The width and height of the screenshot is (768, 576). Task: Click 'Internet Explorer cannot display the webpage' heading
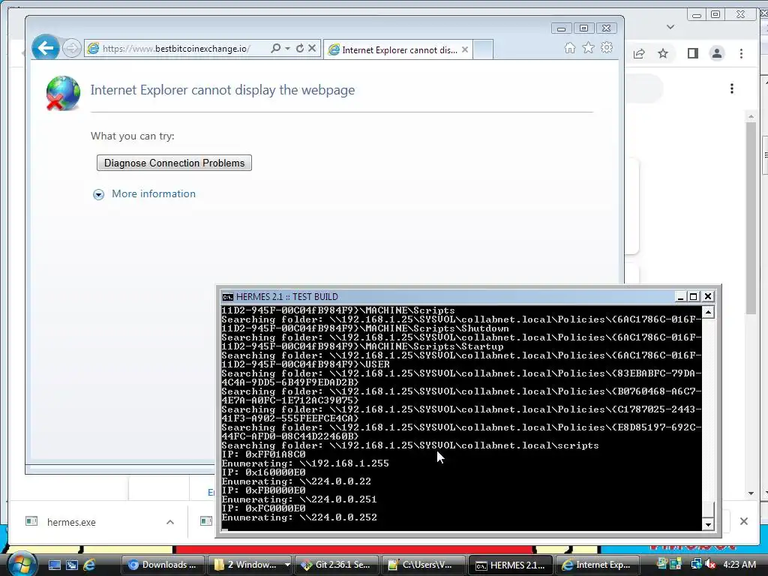pyautogui.click(x=222, y=90)
